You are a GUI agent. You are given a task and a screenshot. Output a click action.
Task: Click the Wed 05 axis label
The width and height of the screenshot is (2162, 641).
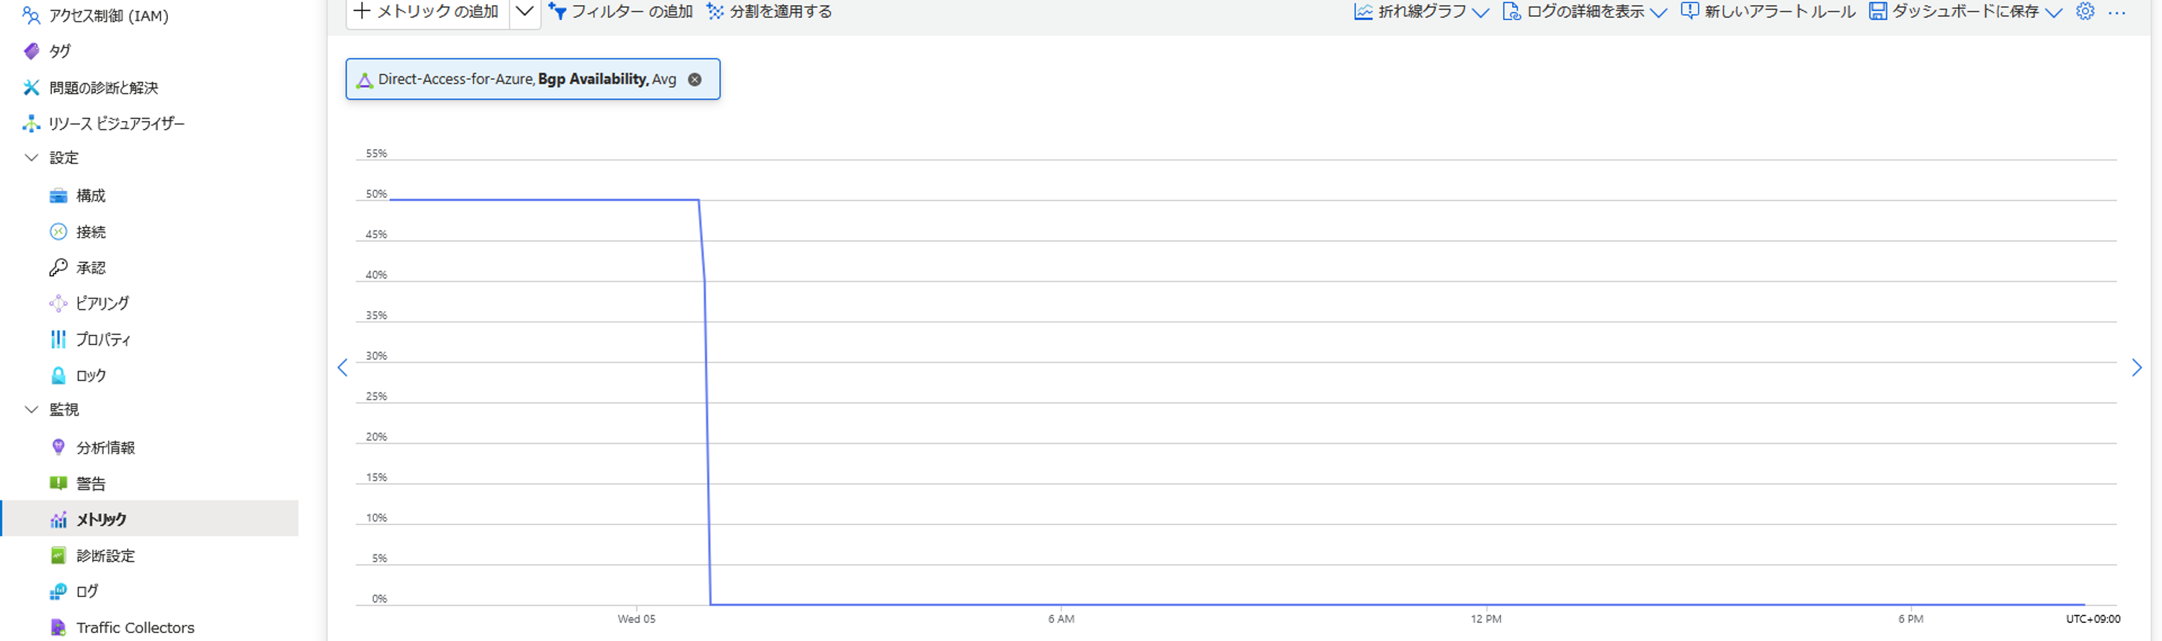636,619
